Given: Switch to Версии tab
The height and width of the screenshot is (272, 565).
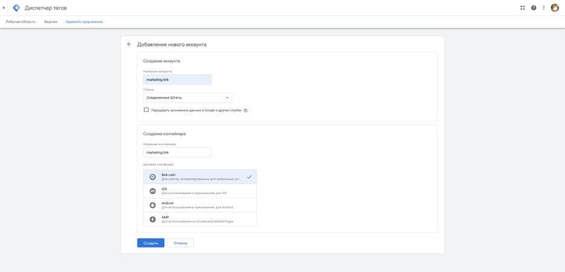Looking at the screenshot, I should pos(51,22).
